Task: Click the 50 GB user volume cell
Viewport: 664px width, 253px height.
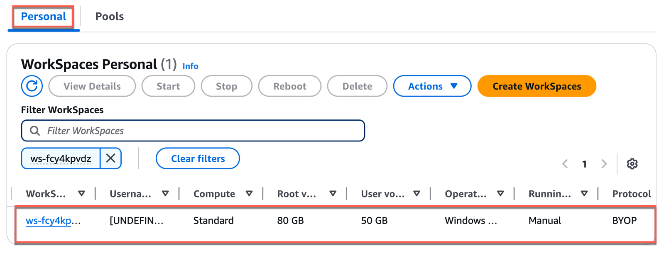Action: (374, 221)
